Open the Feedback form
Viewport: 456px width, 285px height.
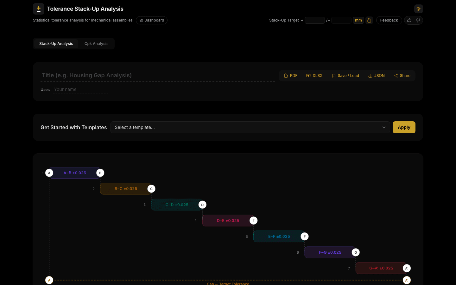pyautogui.click(x=389, y=20)
